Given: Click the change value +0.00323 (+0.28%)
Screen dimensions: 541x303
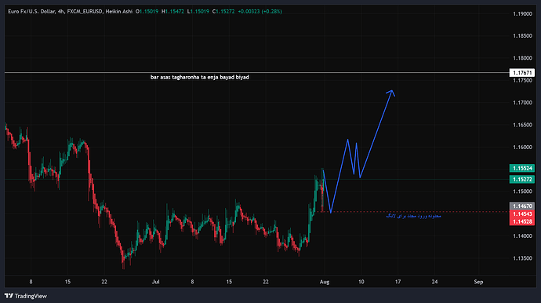Looking at the screenshot, I should [260, 12].
